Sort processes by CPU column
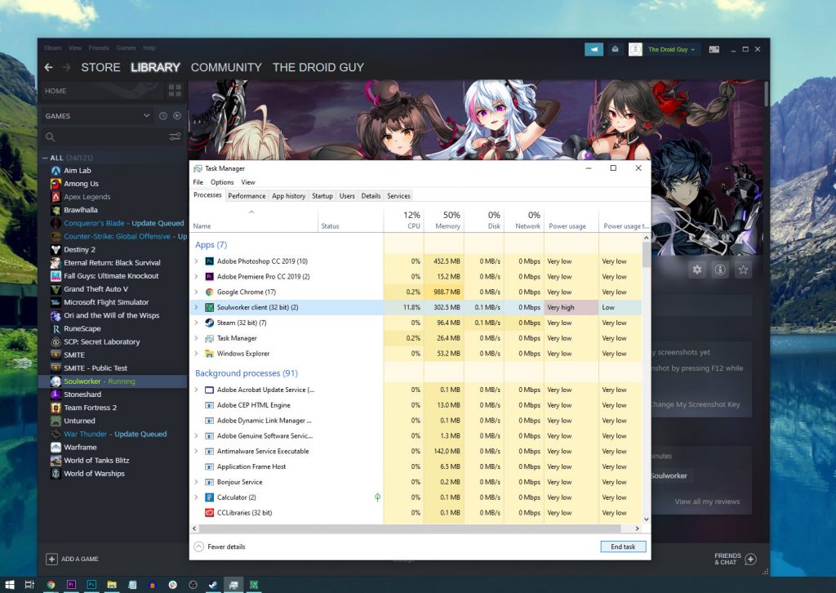This screenshot has width=836, height=593. 403,220
